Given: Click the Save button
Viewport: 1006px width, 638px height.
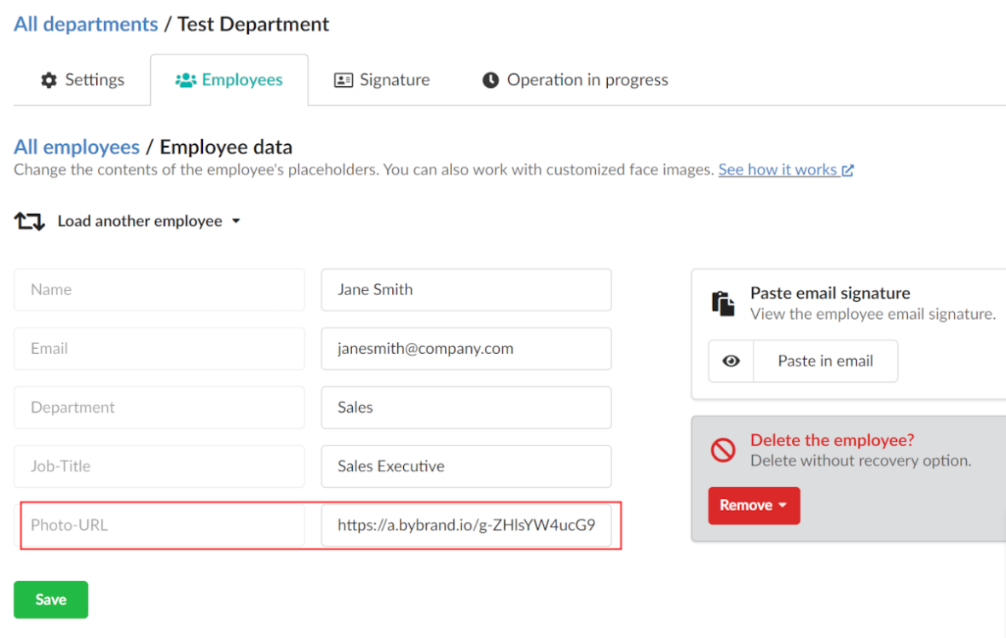Looking at the screenshot, I should click(50, 599).
